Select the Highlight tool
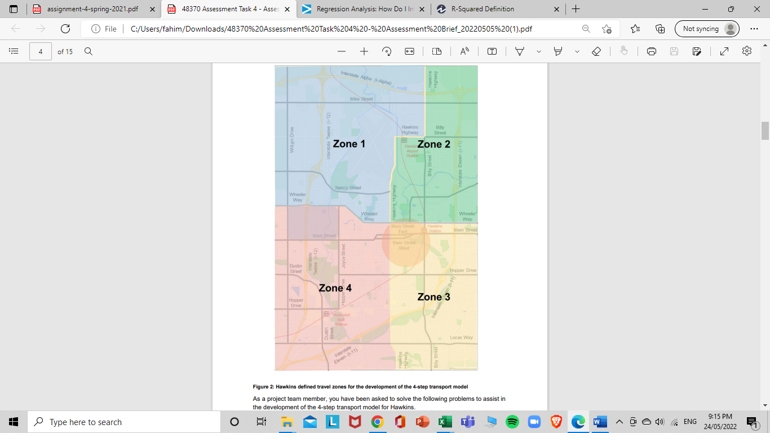770x433 pixels. pyautogui.click(x=558, y=51)
